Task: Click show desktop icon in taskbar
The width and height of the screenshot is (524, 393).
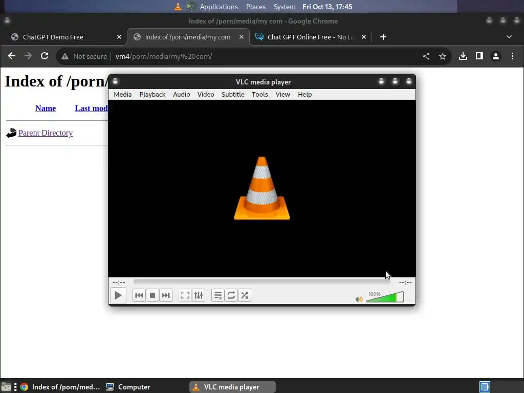Action: point(6,387)
